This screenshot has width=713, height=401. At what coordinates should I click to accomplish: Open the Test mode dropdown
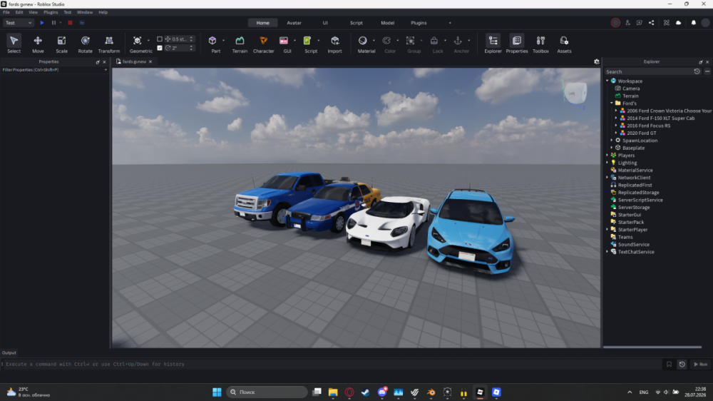tap(19, 23)
